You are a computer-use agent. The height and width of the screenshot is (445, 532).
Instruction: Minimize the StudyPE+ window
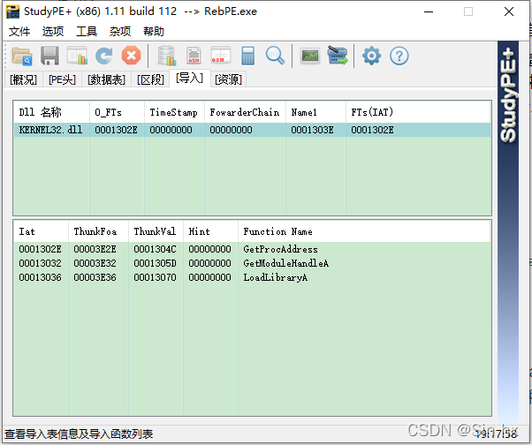[x=429, y=11]
